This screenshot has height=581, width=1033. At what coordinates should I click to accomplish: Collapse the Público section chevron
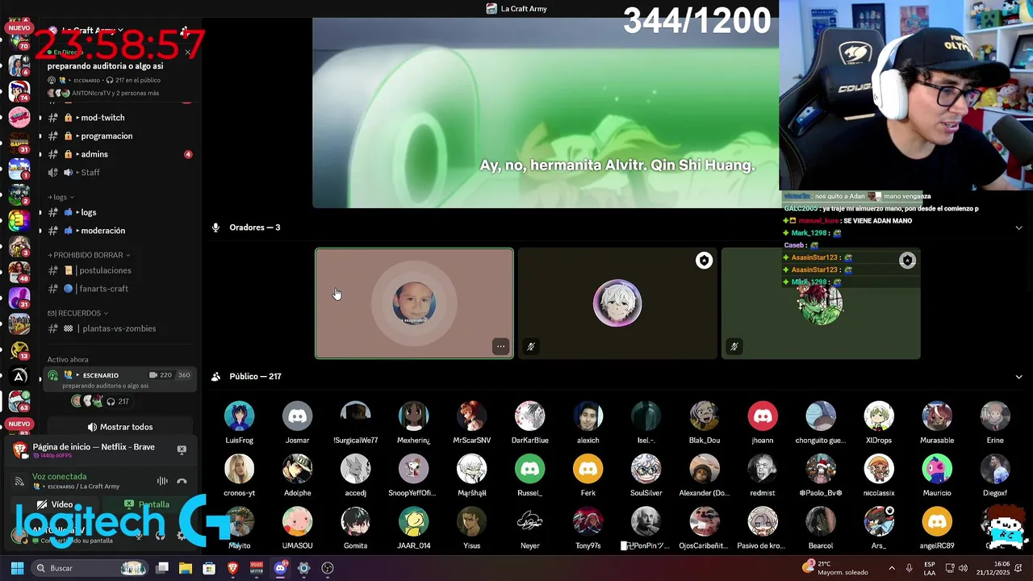1018,377
